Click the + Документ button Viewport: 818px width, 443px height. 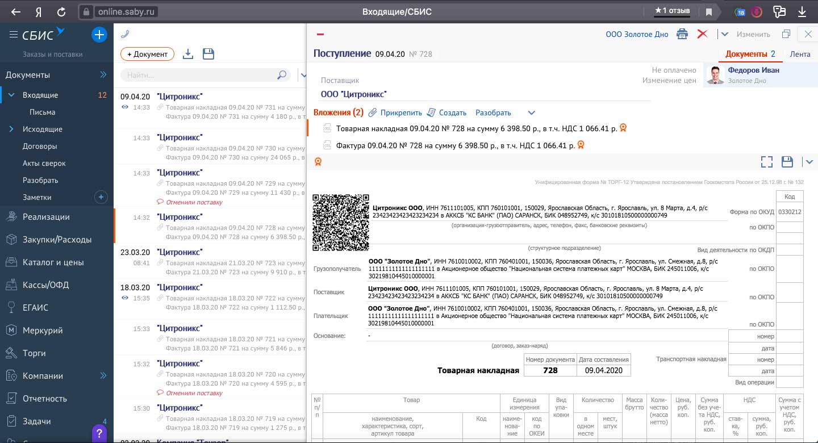pyautogui.click(x=147, y=54)
